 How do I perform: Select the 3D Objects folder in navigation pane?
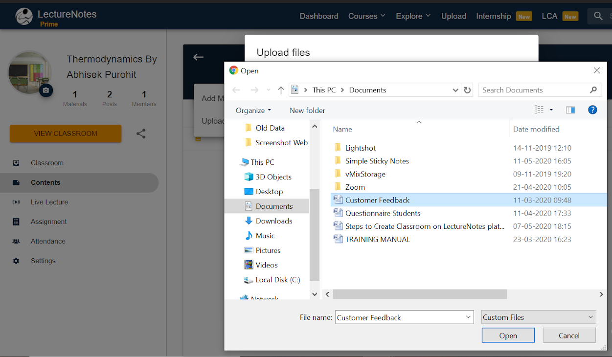click(268, 177)
